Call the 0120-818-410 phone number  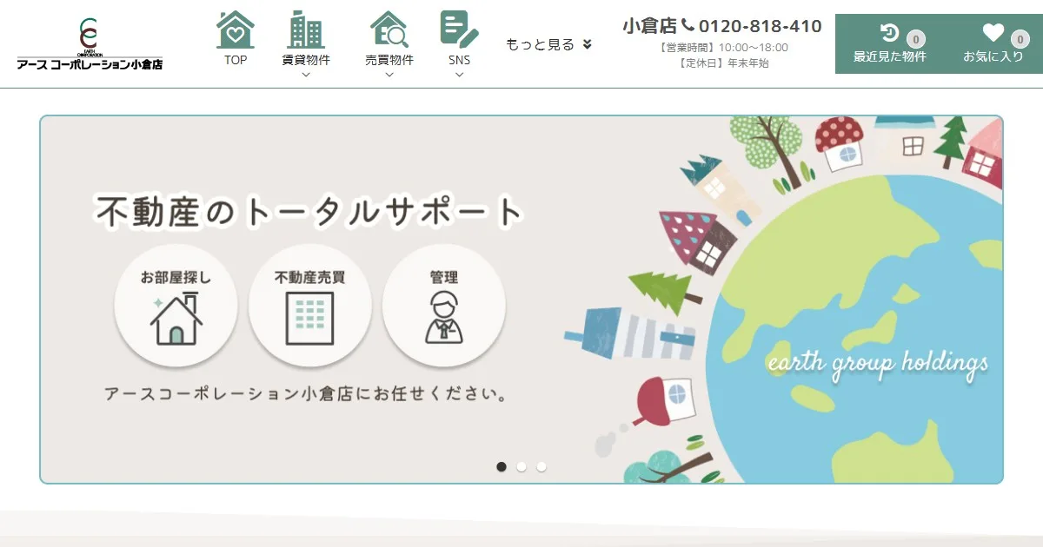pyautogui.click(x=761, y=26)
